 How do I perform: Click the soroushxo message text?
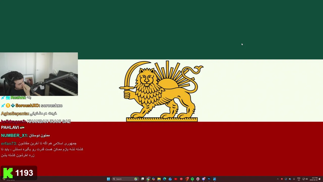[x=51, y=106]
